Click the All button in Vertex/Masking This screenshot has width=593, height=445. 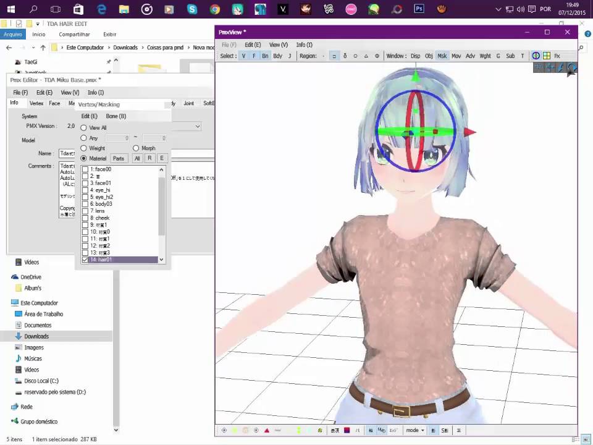(137, 159)
